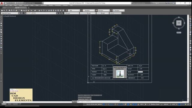This screenshot has height=108, width=192.
Task: Open the File menu
Action: [x=6, y=5]
